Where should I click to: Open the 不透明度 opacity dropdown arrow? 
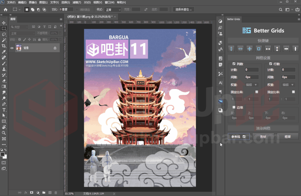60,33
